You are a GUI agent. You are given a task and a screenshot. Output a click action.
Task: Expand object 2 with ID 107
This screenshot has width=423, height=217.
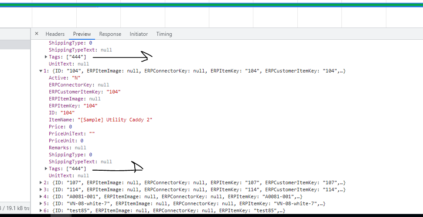pos(41,183)
